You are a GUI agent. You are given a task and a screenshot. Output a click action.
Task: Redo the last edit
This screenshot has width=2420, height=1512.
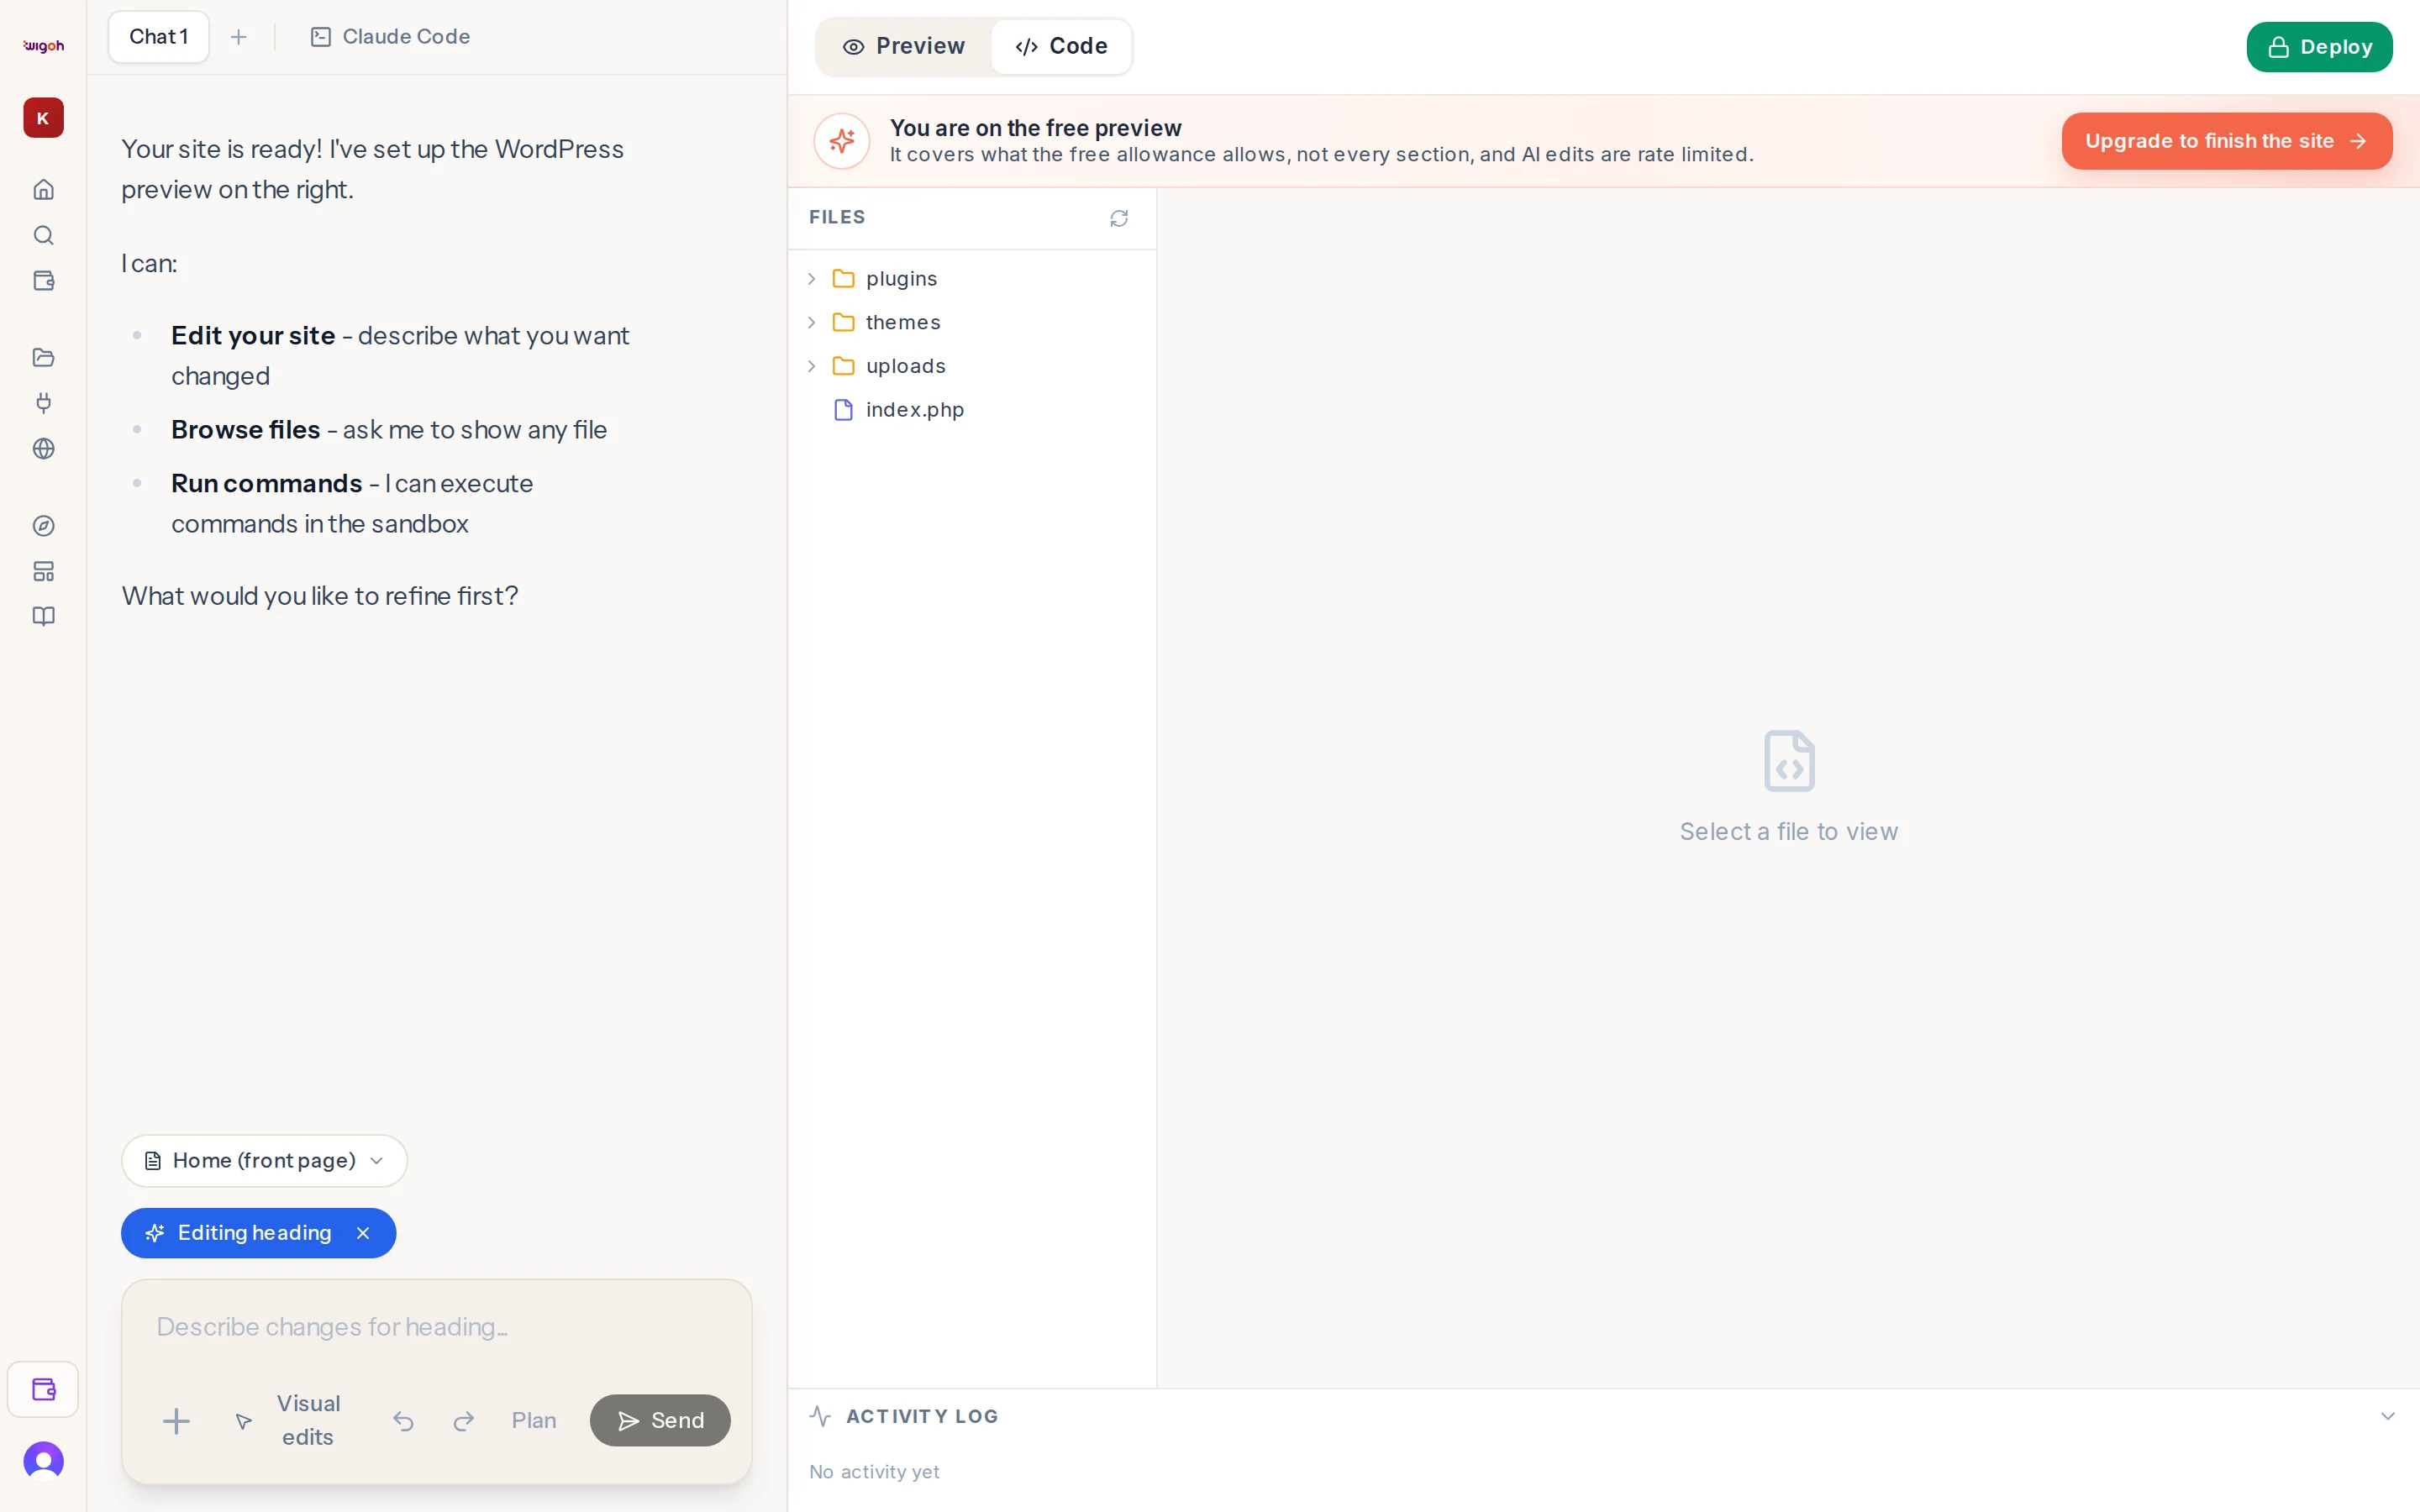tap(464, 1421)
